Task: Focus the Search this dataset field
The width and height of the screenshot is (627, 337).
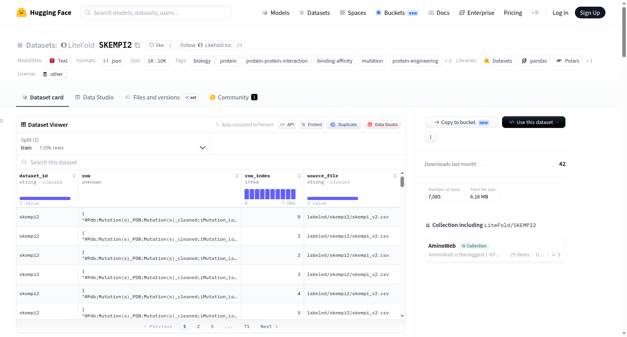Action: (211, 162)
